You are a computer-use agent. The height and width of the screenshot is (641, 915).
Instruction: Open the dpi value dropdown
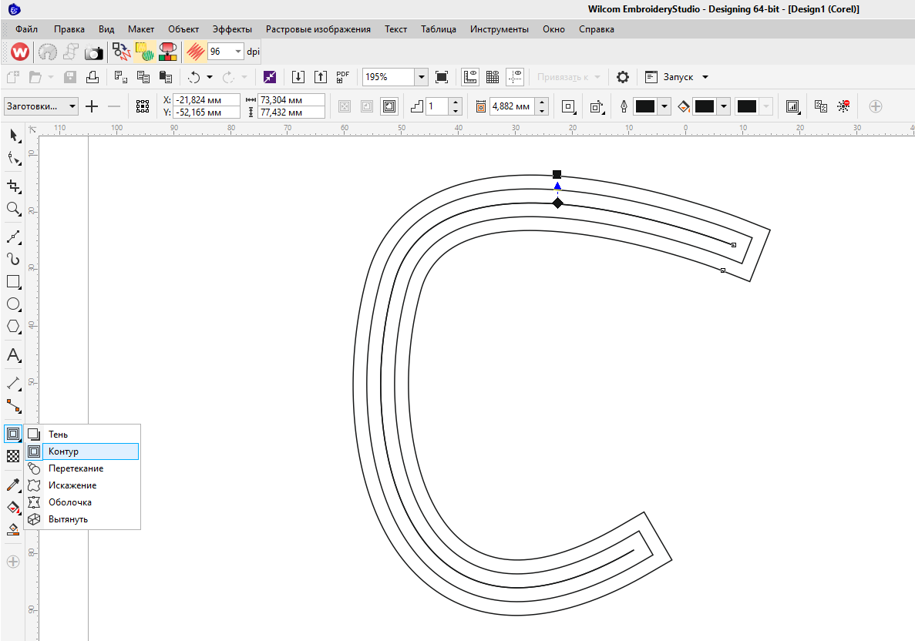tap(237, 52)
